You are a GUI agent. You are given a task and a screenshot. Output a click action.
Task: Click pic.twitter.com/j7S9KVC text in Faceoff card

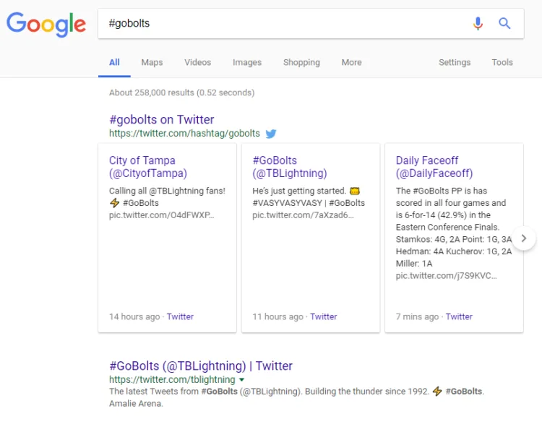click(447, 276)
